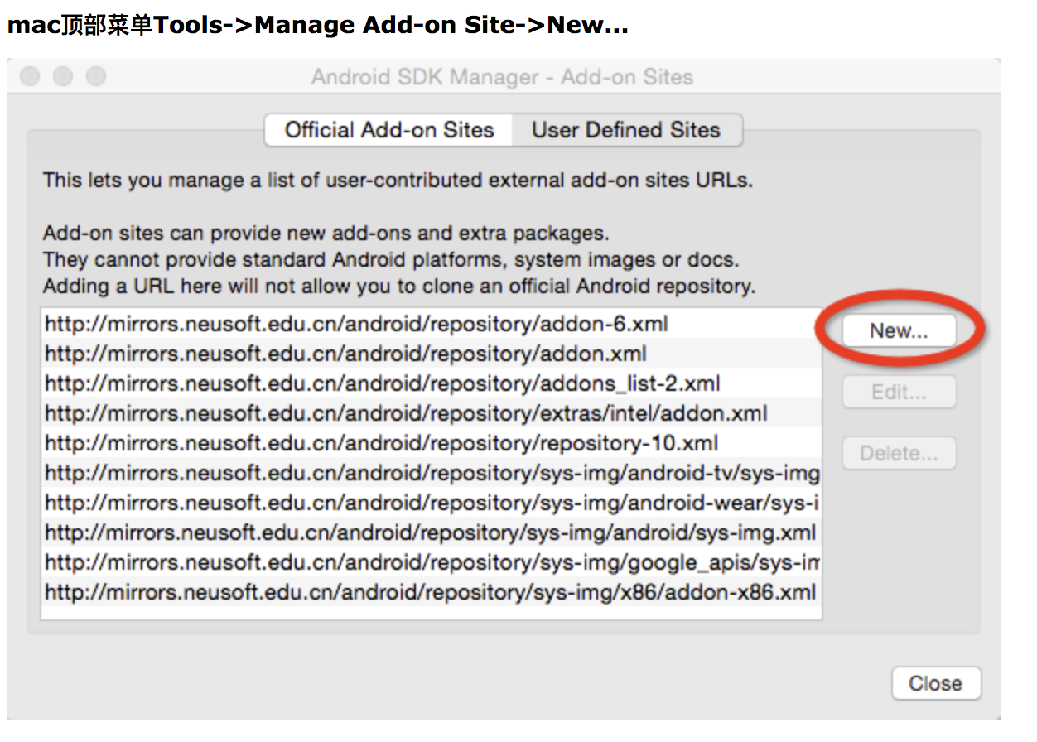Select the sys-img/android-tv URL row
The width and height of the screenshot is (1037, 742).
[431, 473]
